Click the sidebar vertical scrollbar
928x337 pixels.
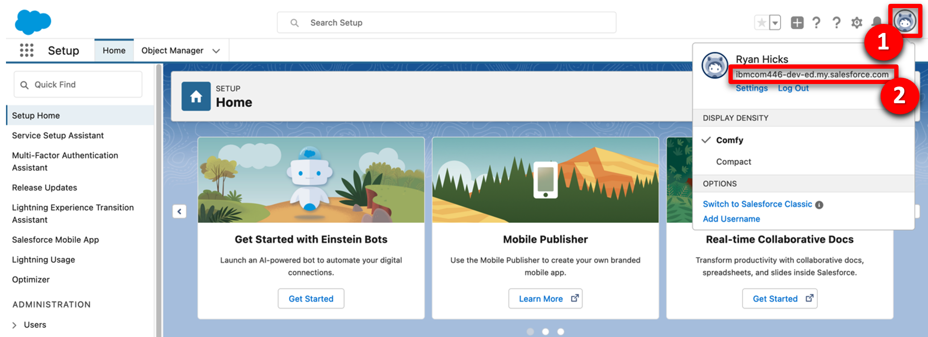[x=159, y=200]
